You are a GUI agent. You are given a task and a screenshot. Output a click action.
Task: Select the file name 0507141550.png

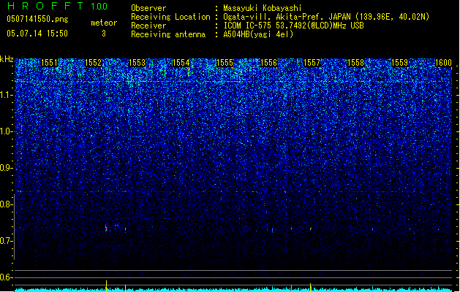37,19
